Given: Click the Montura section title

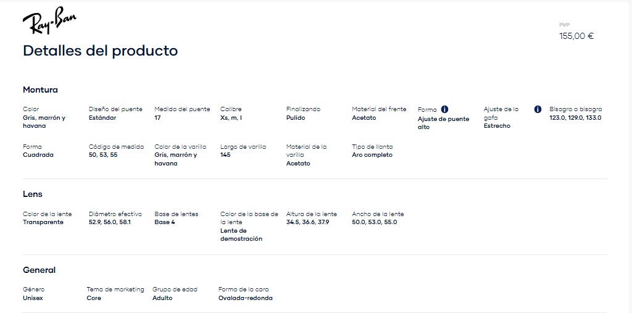Looking at the screenshot, I should pyautogui.click(x=40, y=90).
